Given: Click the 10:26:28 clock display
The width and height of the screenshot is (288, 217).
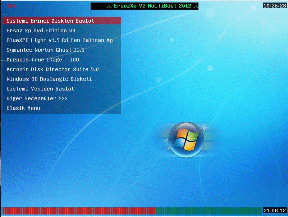Looking at the screenshot, I should click(x=275, y=6).
